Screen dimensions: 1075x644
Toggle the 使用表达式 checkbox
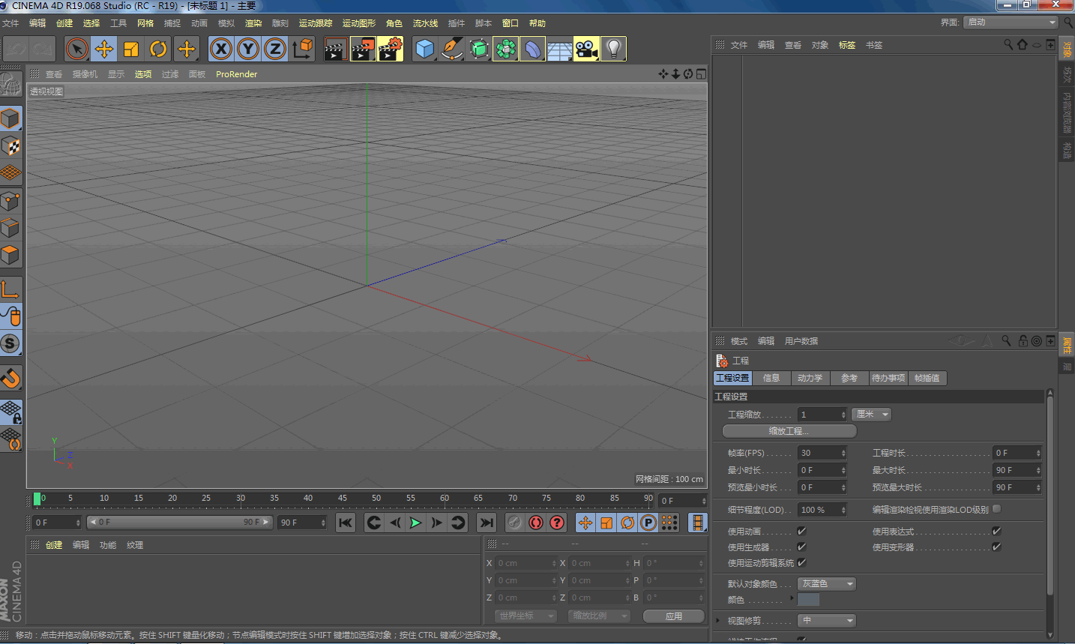[996, 531]
